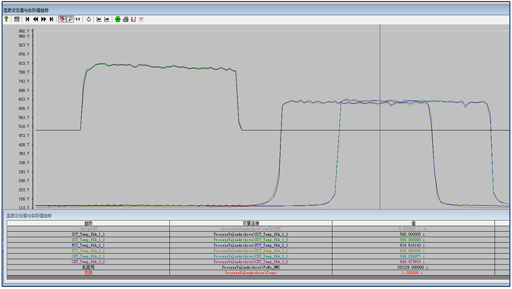Screen dimensions: 512x289
Task: Print the trend chart
Action: (125, 19)
